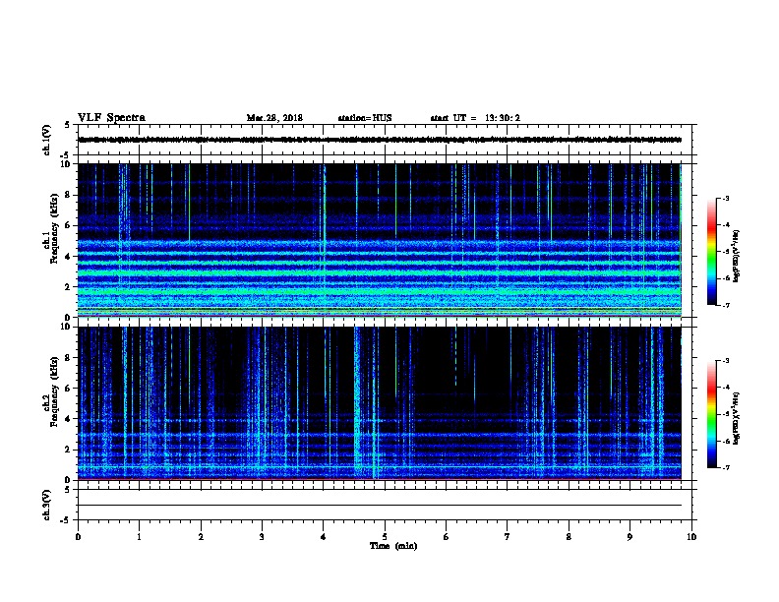Click the ch.1 "Frequency (kHz)" axis label

pos(54,228)
